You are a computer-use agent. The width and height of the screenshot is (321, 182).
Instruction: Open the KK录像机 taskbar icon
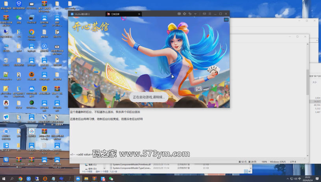click(45, 179)
